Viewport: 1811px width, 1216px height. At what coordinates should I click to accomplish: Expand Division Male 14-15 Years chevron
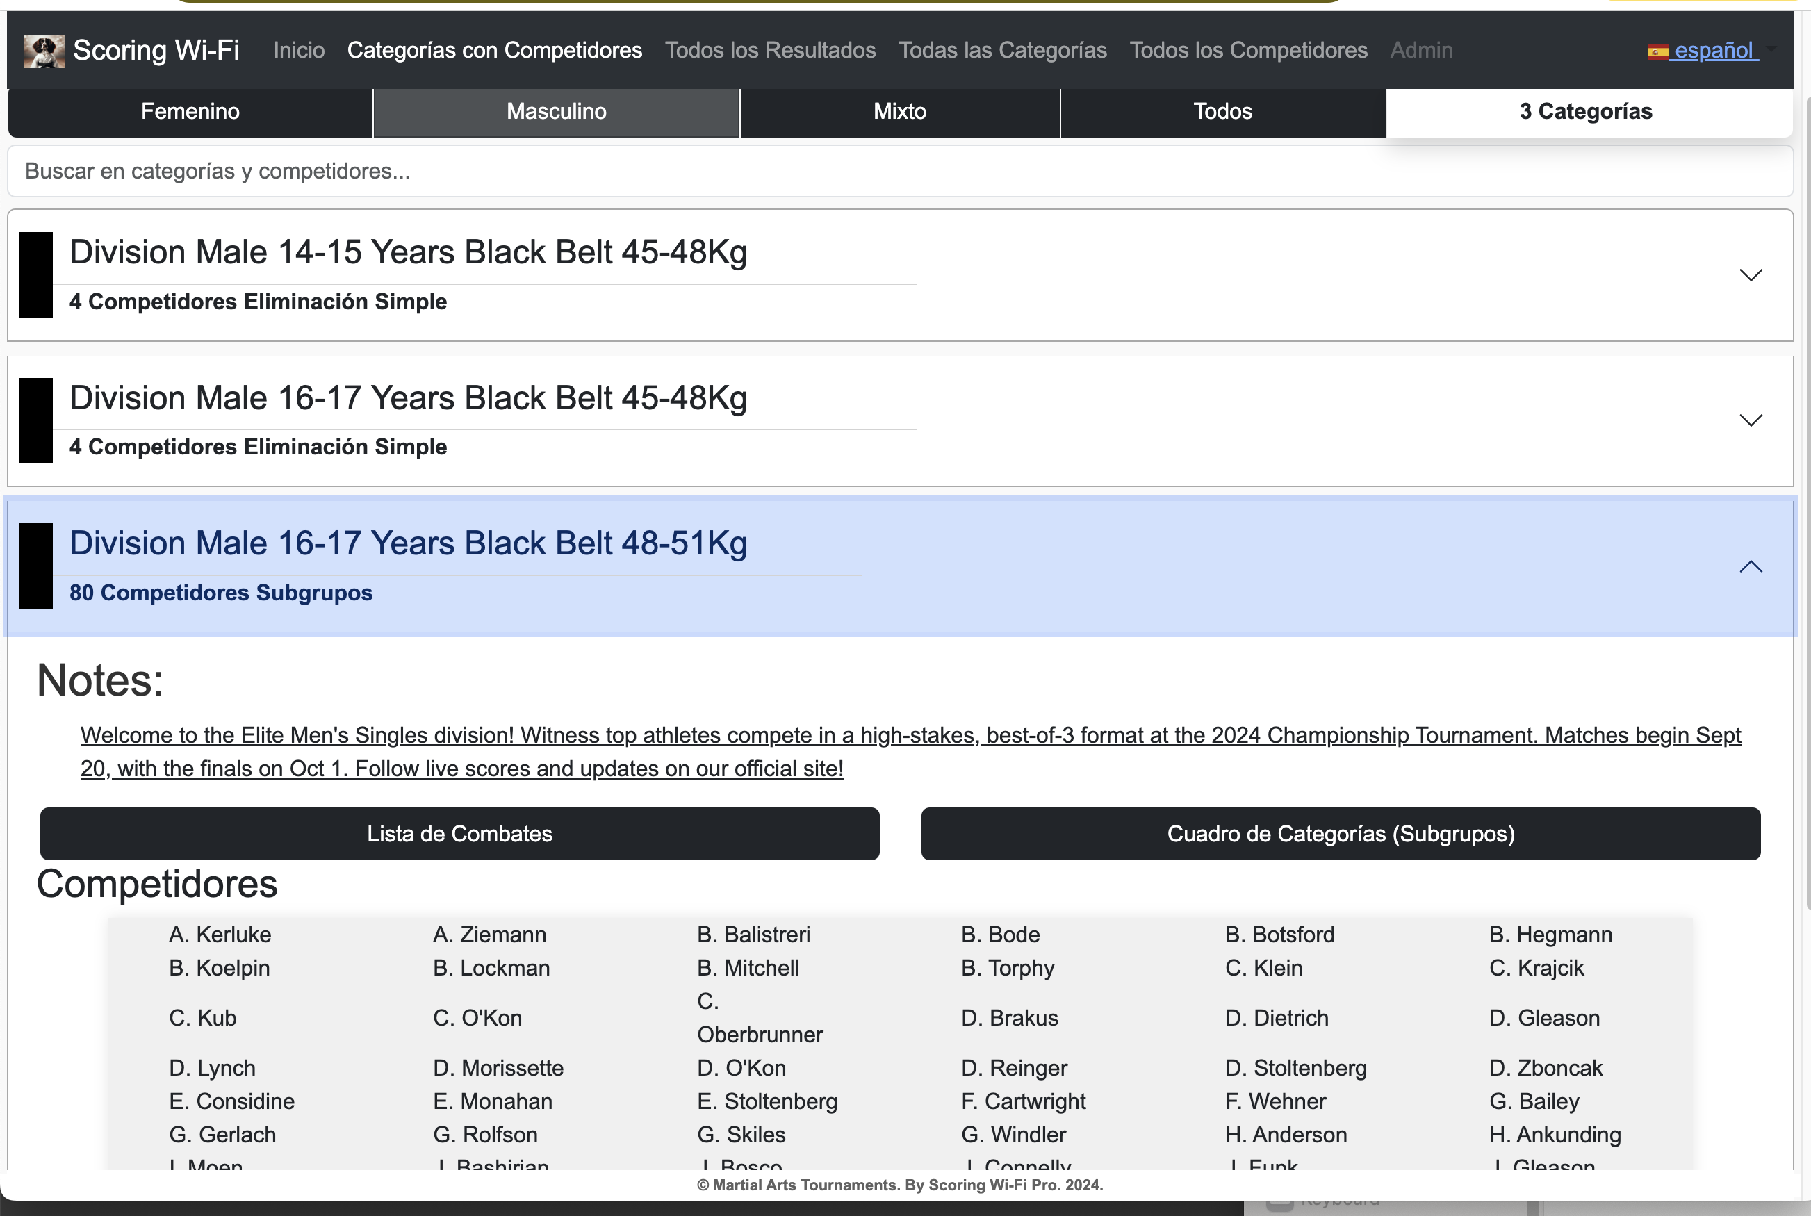click(x=1751, y=275)
